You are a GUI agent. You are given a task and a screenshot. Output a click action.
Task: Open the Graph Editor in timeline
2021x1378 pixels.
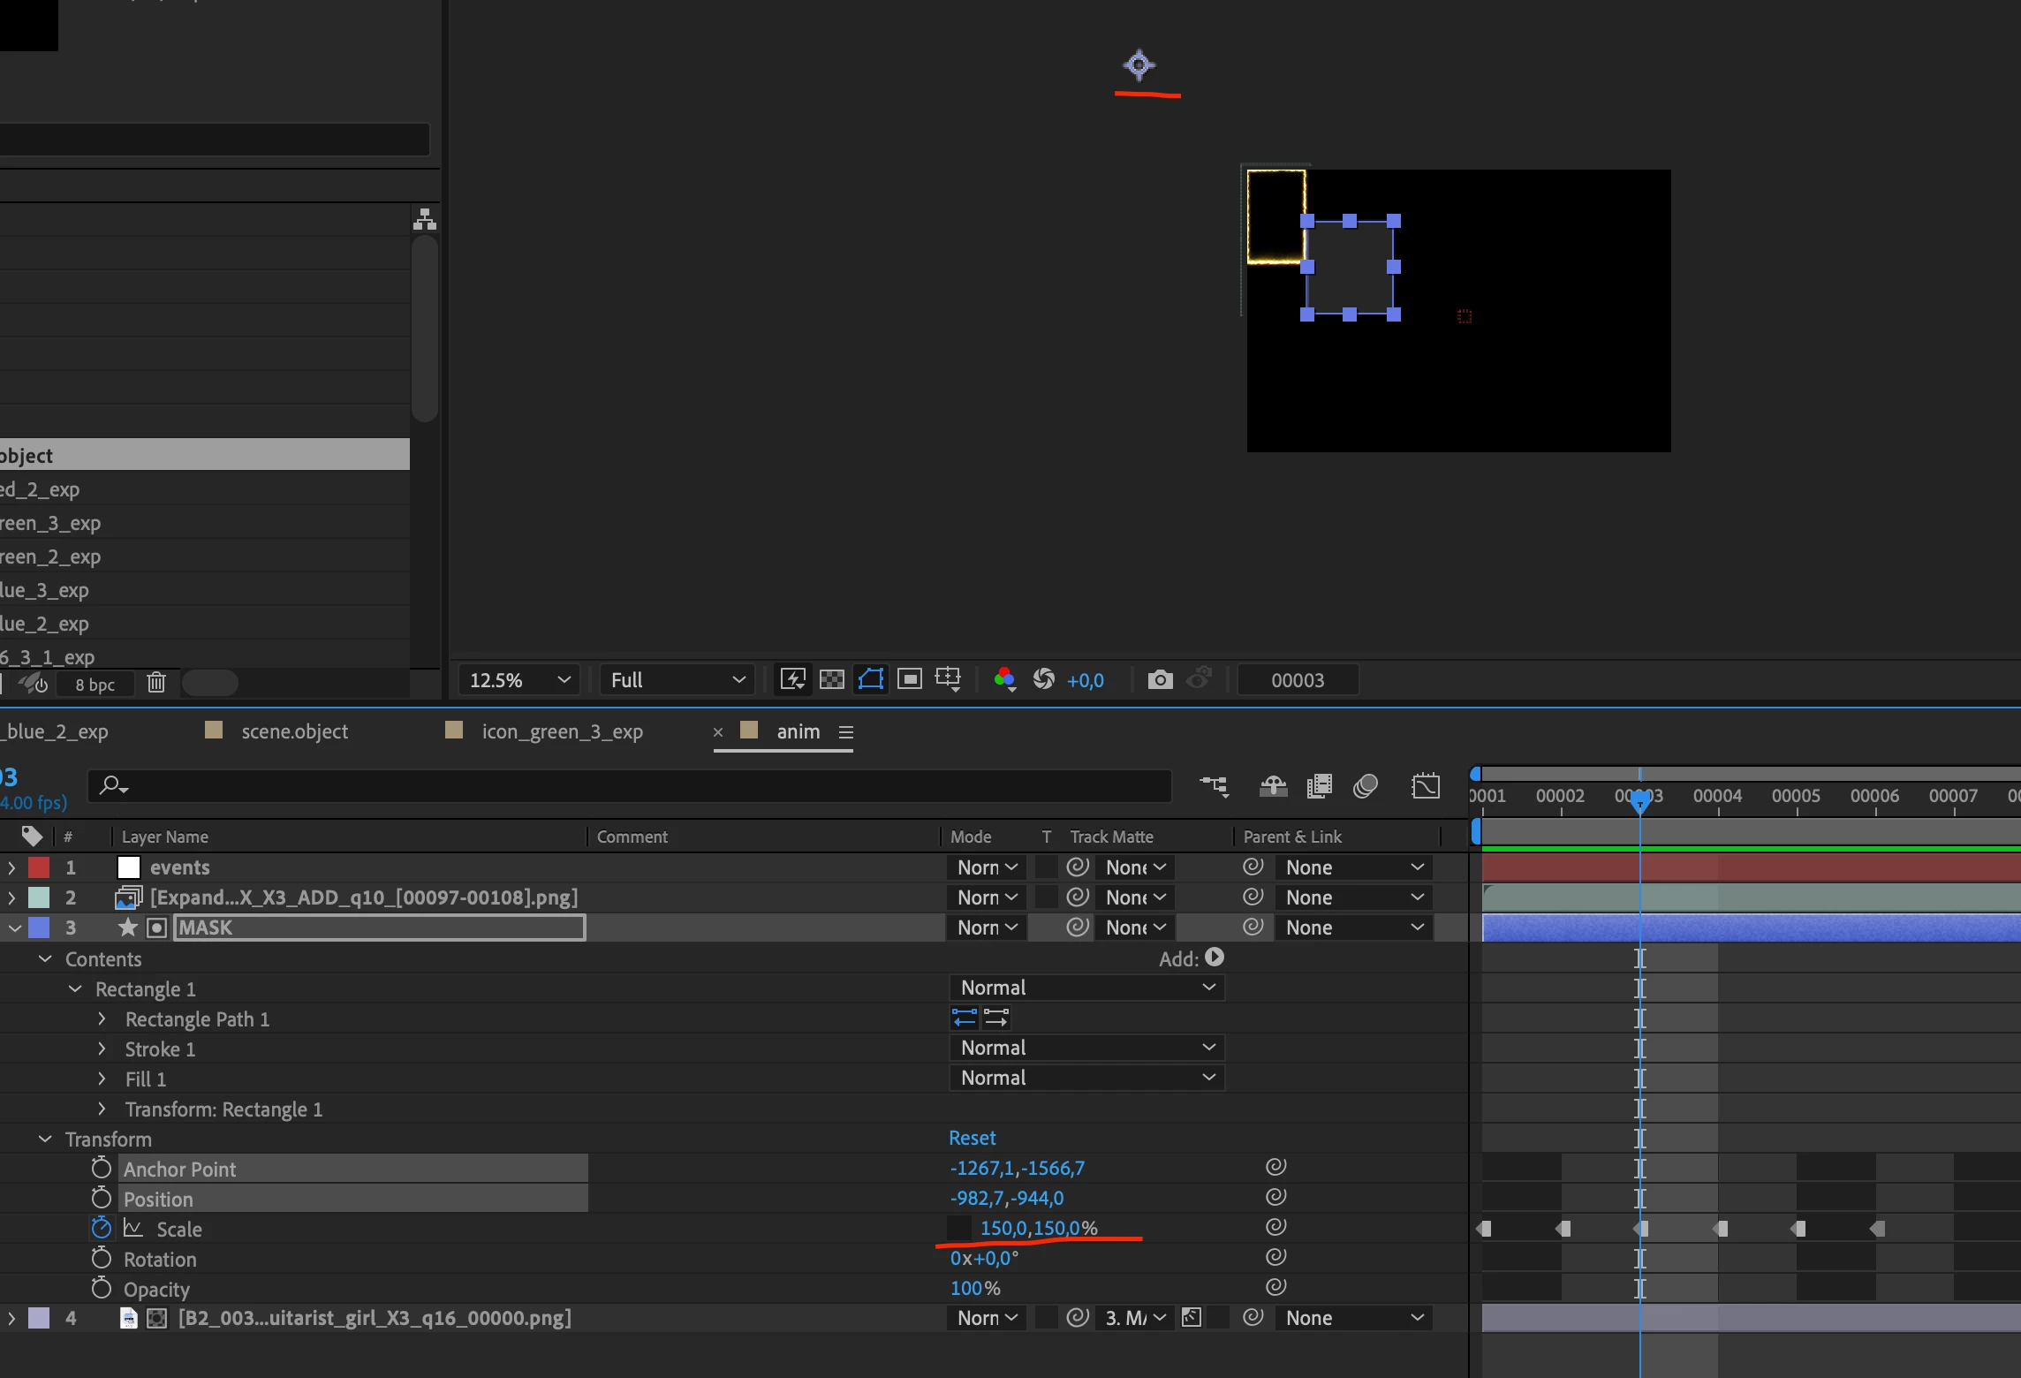(1425, 786)
